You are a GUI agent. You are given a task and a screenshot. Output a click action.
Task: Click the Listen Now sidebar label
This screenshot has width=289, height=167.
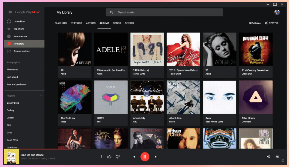pos(19,21)
